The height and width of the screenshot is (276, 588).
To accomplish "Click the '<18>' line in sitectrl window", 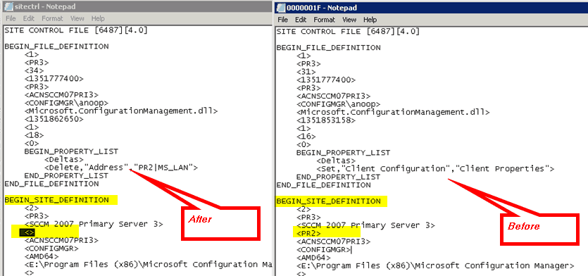I will 34,135.
